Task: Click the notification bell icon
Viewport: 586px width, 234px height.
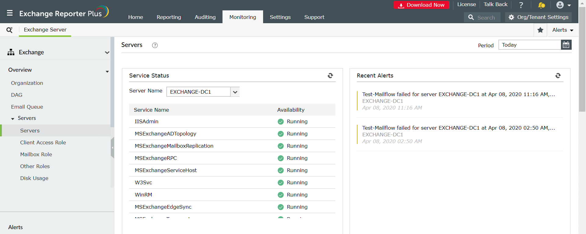Action: pos(541,5)
